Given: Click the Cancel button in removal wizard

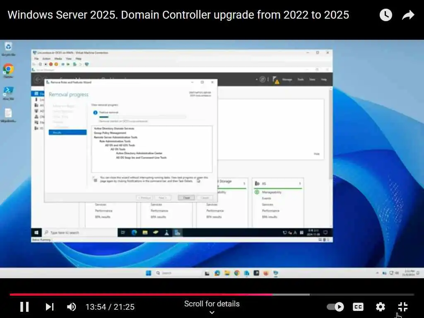Looking at the screenshot, I should pyautogui.click(x=205, y=198).
